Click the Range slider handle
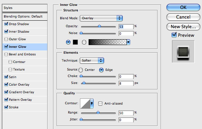202x129 pixels. [98, 112]
